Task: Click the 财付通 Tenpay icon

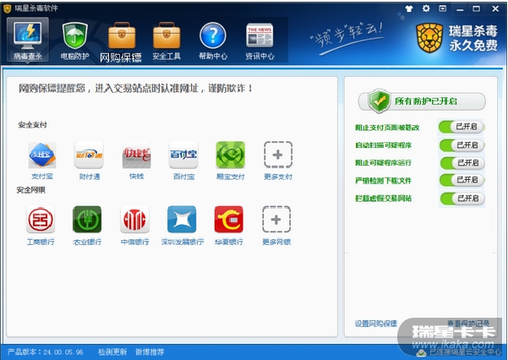Action: 89,155
